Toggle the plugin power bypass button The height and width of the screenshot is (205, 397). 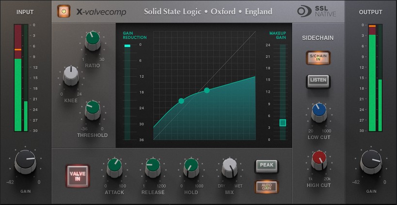pos(64,11)
